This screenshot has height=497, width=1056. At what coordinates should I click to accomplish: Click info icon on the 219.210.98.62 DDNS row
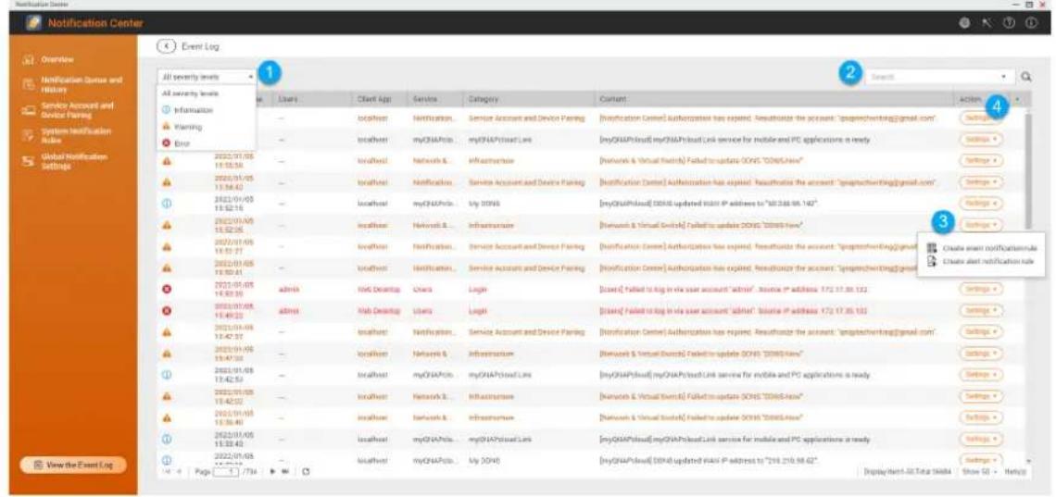167,459
